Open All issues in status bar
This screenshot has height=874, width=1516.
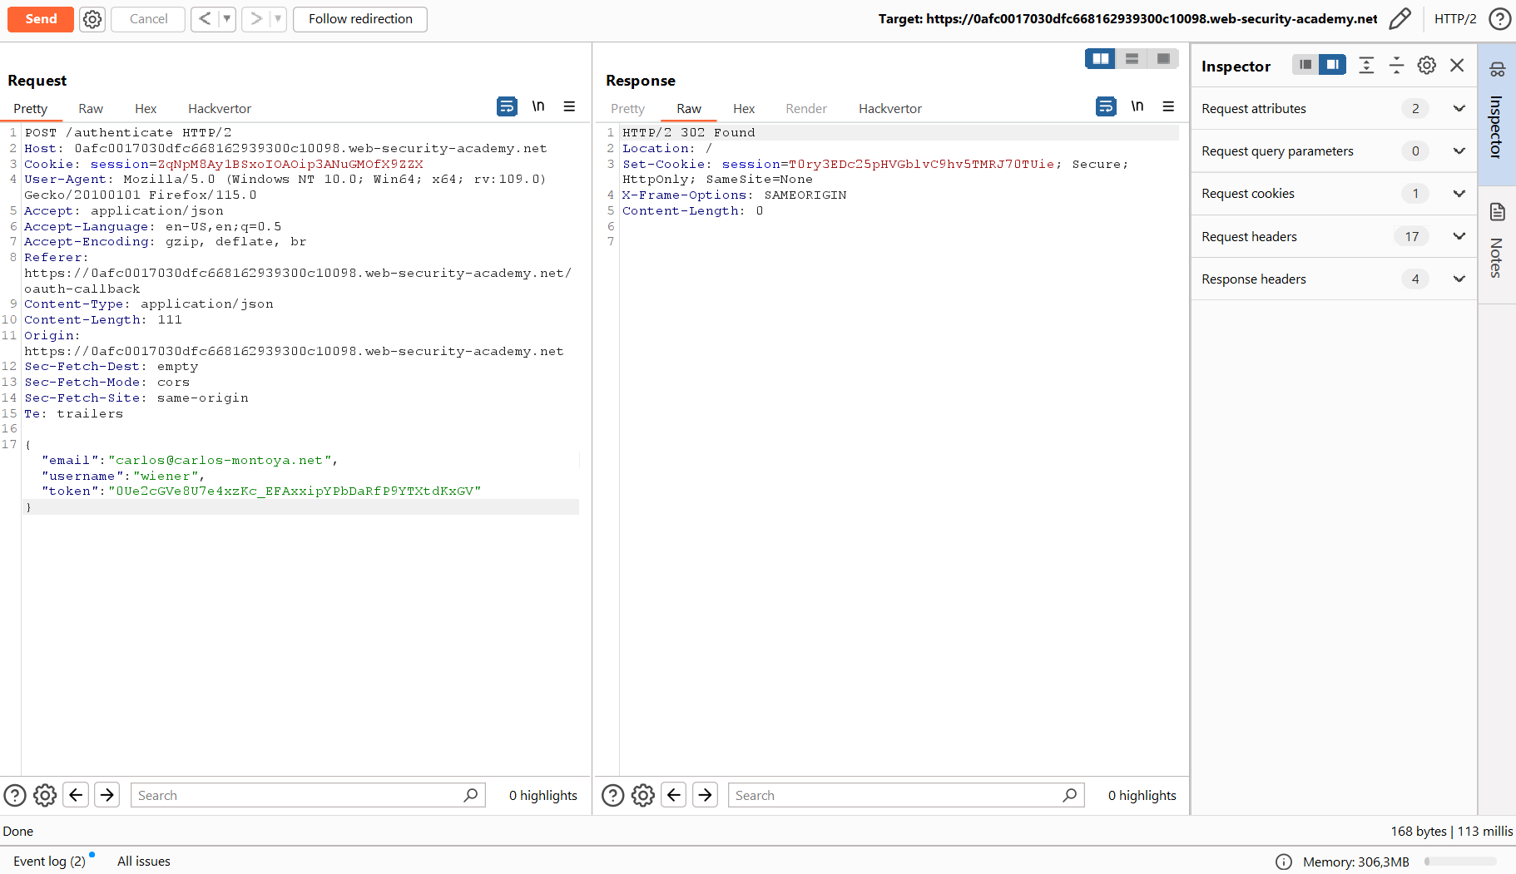[x=144, y=862]
